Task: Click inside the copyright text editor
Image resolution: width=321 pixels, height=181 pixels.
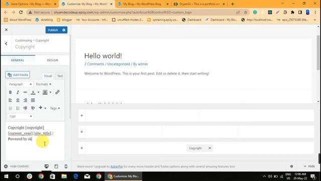Action: click(x=35, y=141)
